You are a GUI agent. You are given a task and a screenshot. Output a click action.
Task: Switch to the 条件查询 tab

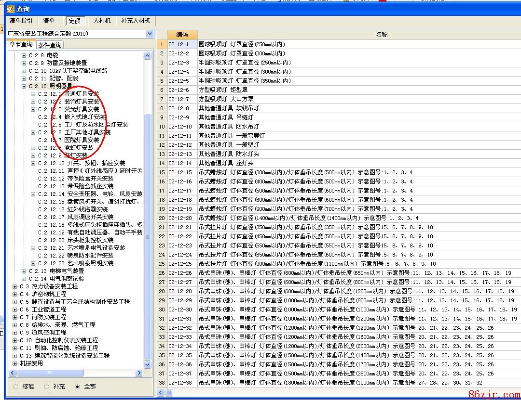[x=50, y=45]
